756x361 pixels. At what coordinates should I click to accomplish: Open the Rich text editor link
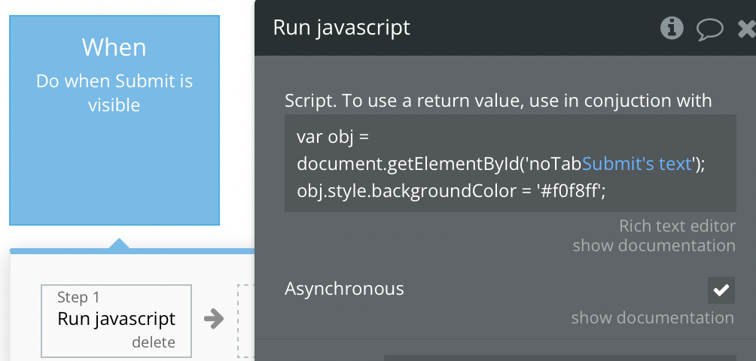point(677,226)
